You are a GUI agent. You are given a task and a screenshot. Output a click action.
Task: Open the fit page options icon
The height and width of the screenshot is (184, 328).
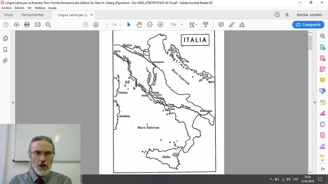click(193, 25)
